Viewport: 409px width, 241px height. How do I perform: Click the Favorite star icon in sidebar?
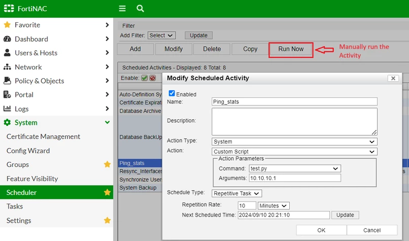[x=7, y=25]
